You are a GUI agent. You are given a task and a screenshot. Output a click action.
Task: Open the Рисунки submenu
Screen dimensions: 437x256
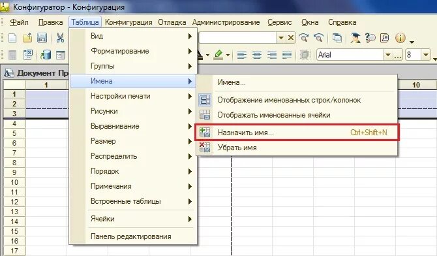pyautogui.click(x=134, y=111)
